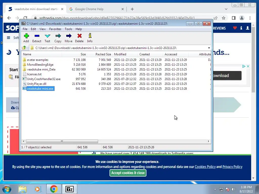Expand the 7-Zip address path dropdown
Image resolution: width=259 pixels, height=194 pixels.
pos(209,48)
